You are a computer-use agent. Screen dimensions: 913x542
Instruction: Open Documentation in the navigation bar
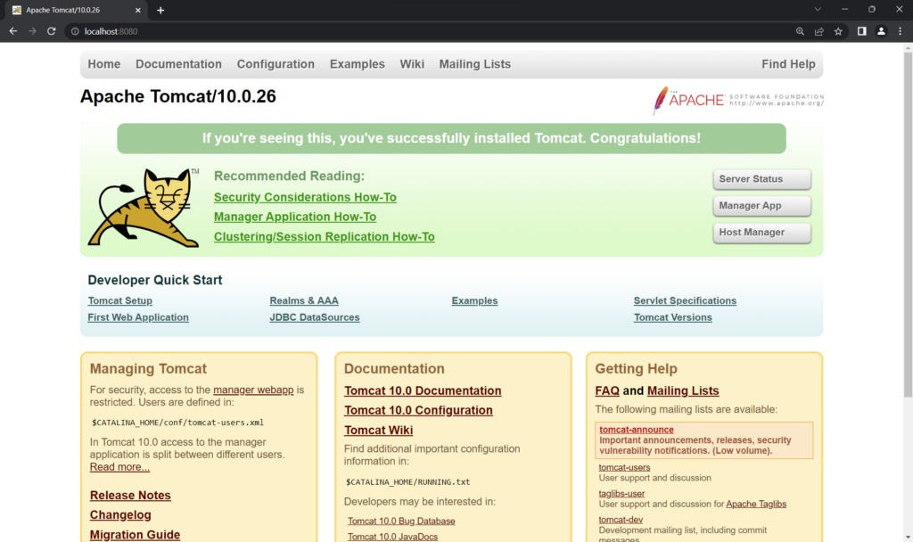pos(178,64)
